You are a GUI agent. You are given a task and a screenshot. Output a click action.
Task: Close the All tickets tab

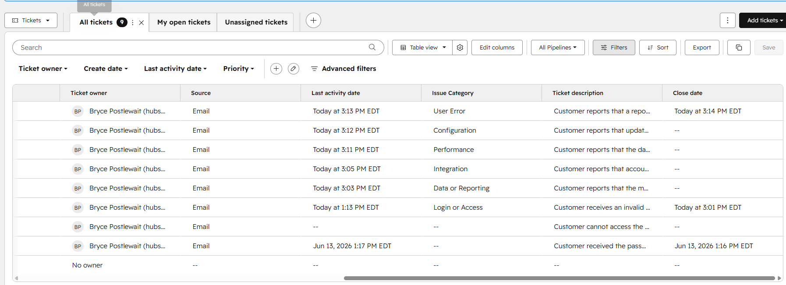pos(142,23)
